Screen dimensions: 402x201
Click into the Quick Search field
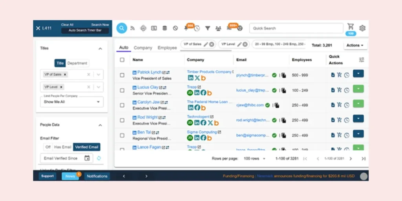coord(296,28)
